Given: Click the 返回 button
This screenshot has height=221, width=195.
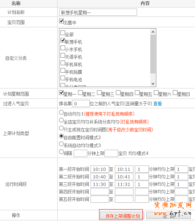Looking at the screenshot, I should pos(169,216).
